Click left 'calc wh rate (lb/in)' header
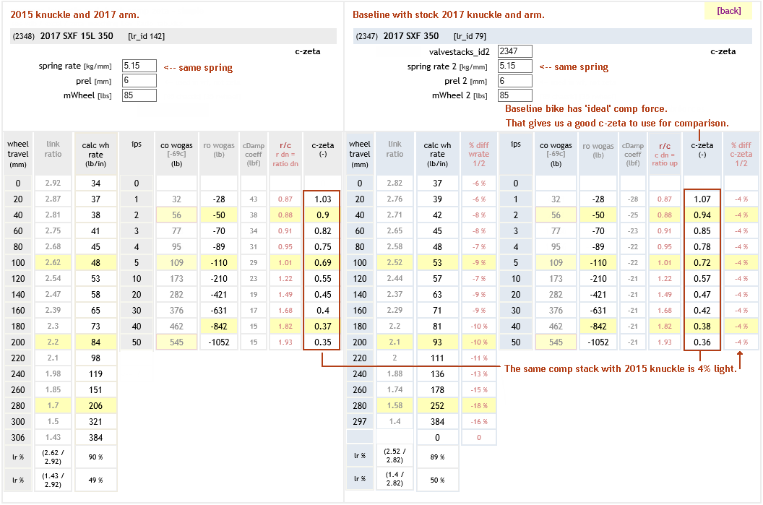 click(96, 154)
